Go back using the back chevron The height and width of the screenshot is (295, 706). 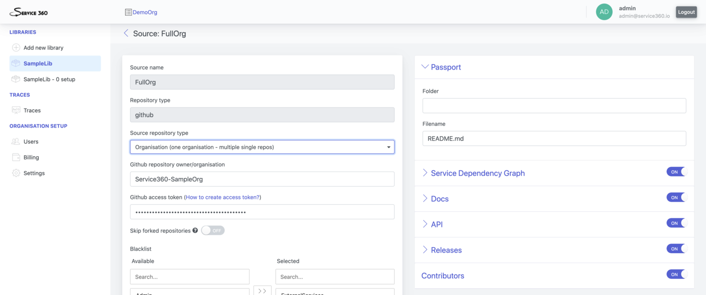tap(126, 33)
